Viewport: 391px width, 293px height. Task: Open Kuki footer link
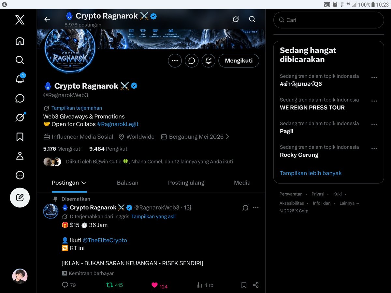click(337, 194)
